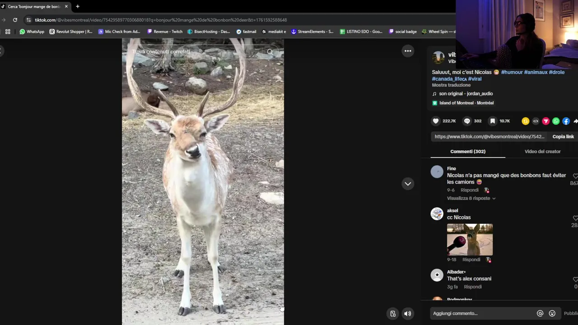Open the #humour hashtag
Screen dimensions: 578x325
(512, 72)
